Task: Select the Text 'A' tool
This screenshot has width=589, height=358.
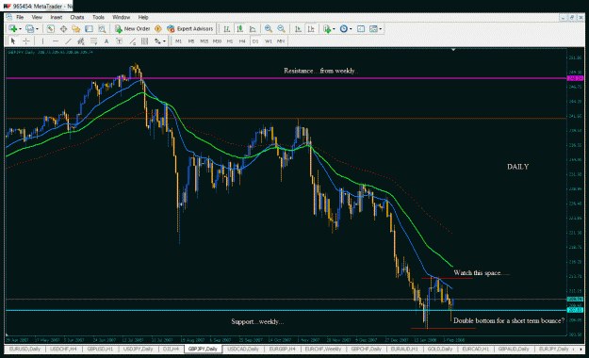Action: pyautogui.click(x=106, y=41)
